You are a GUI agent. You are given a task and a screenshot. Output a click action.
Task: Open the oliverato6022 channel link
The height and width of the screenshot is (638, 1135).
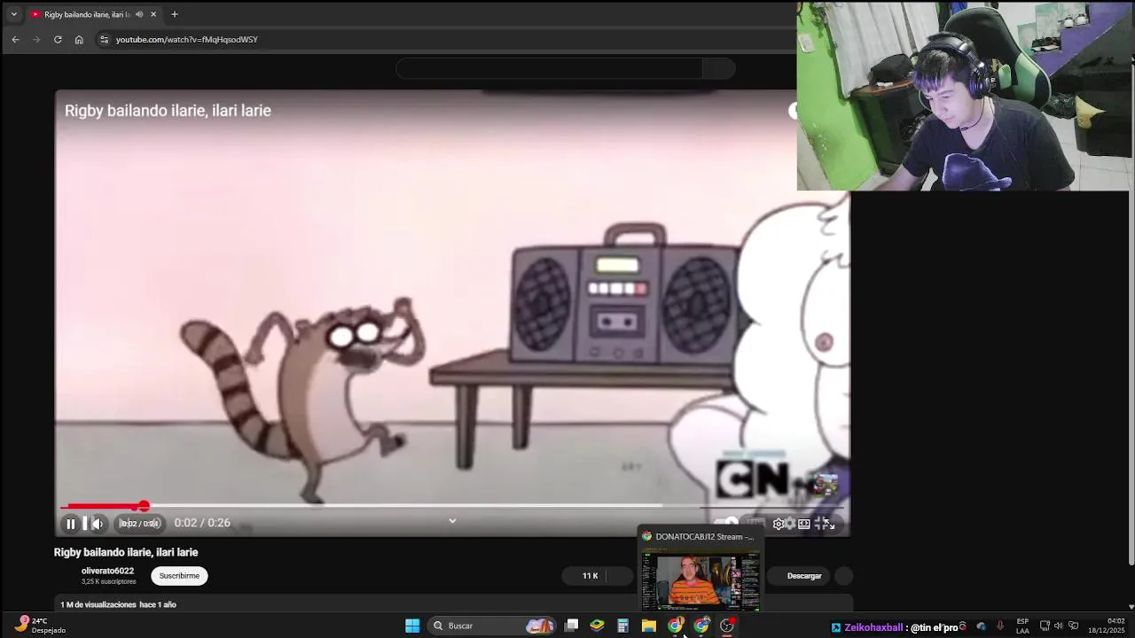pos(107,572)
